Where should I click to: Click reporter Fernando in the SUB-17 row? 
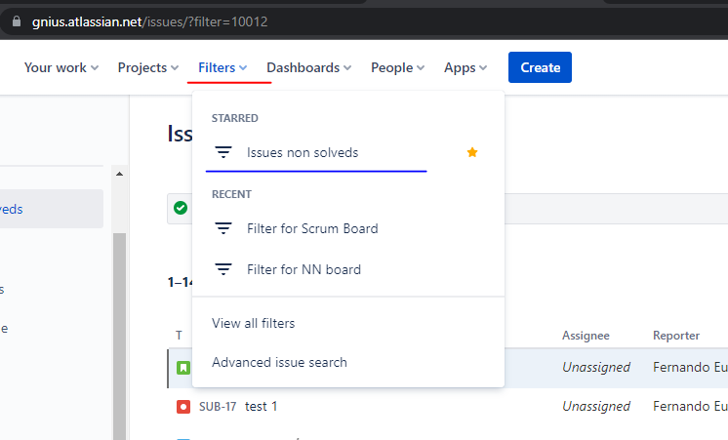690,407
